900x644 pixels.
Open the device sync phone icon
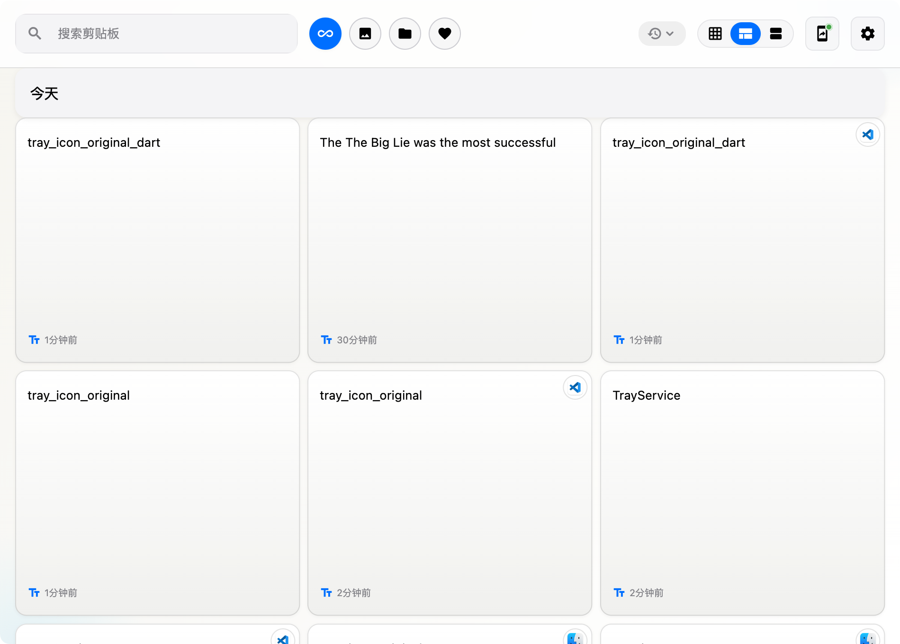(822, 34)
